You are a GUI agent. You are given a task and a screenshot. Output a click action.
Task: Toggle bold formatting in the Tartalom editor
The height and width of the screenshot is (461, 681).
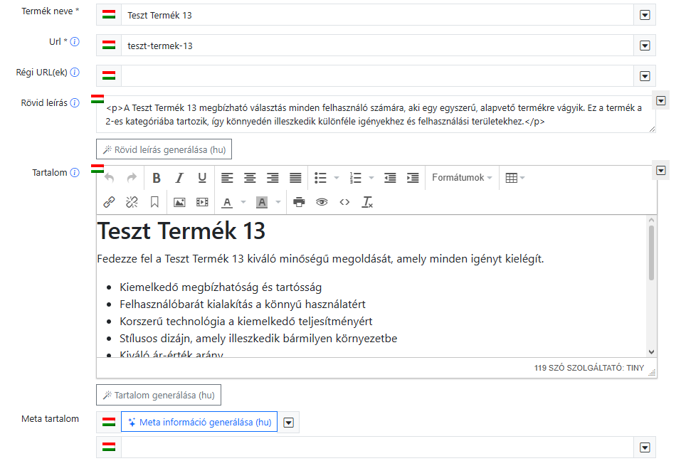point(156,178)
